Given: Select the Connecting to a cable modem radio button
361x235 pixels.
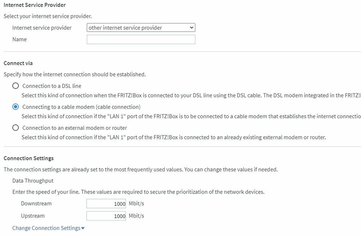Looking at the screenshot, I should (x=16, y=107).
